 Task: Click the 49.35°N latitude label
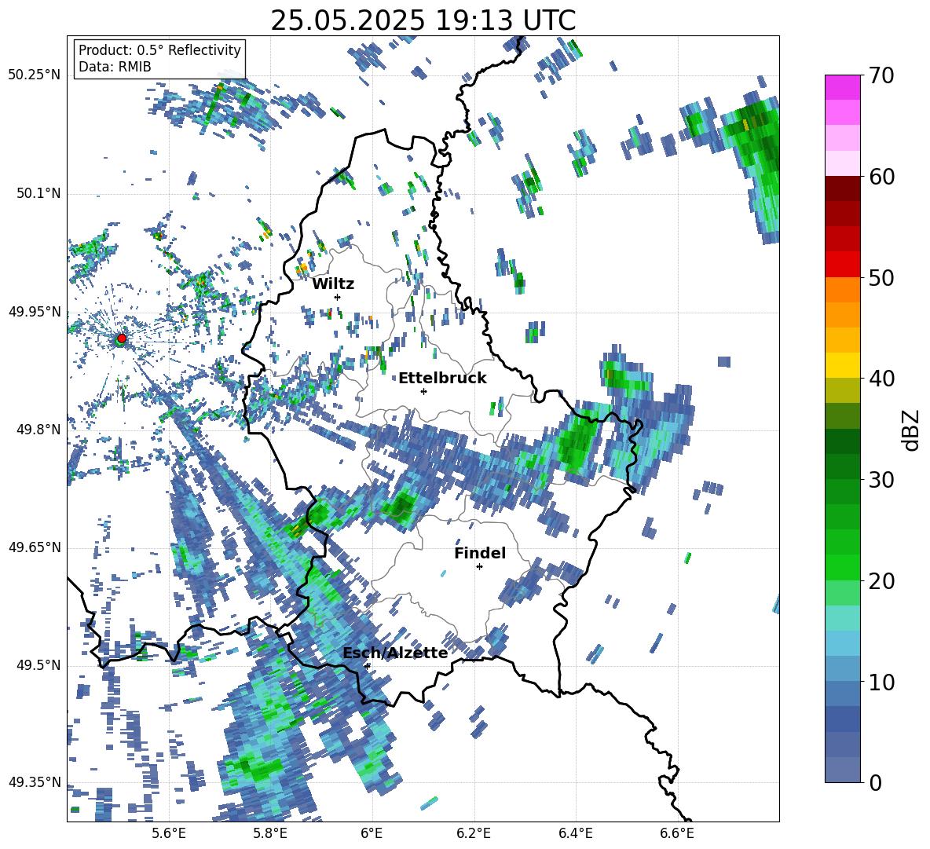click(x=35, y=782)
